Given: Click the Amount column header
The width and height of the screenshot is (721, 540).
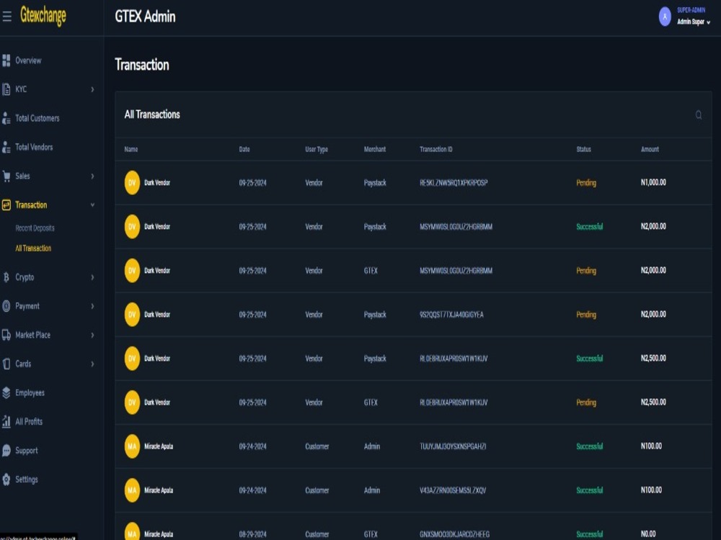Looking at the screenshot, I should 650,149.
